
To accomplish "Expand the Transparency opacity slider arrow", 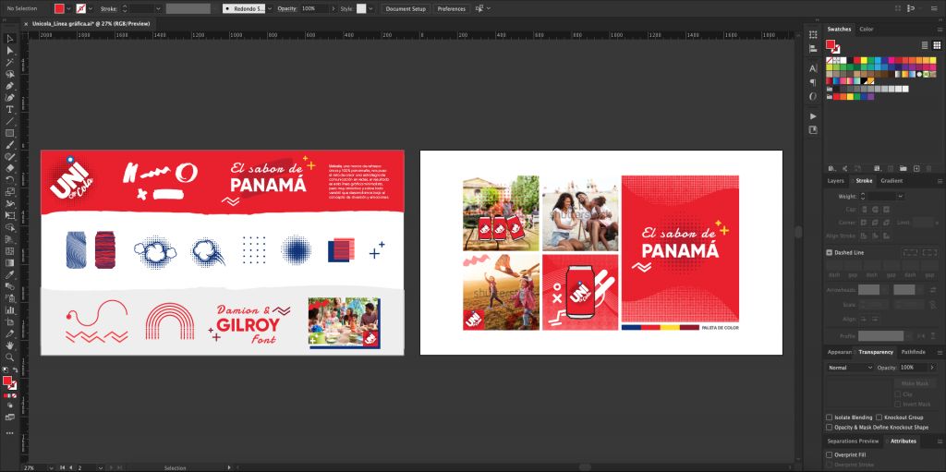I will (x=933, y=367).
